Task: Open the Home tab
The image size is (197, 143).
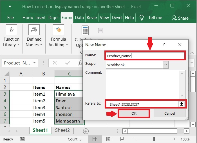Action: click(x=28, y=18)
